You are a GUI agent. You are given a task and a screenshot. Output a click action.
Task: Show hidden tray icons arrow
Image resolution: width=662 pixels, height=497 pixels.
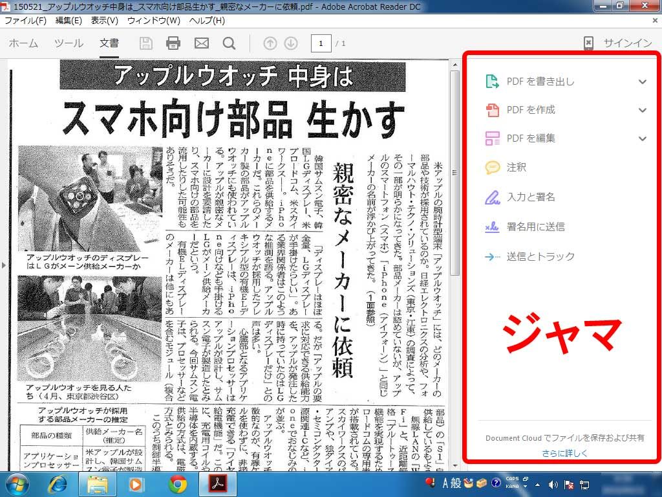(x=537, y=485)
